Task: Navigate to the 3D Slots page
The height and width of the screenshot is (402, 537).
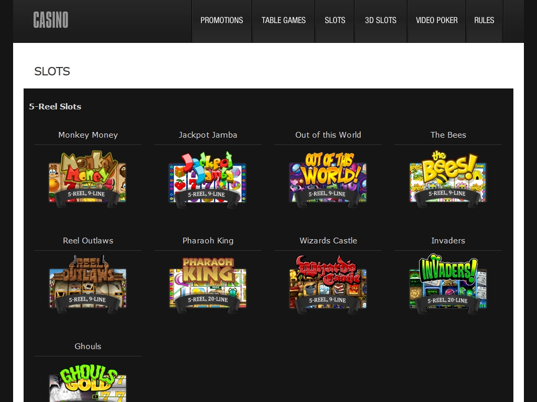Action: tap(381, 20)
